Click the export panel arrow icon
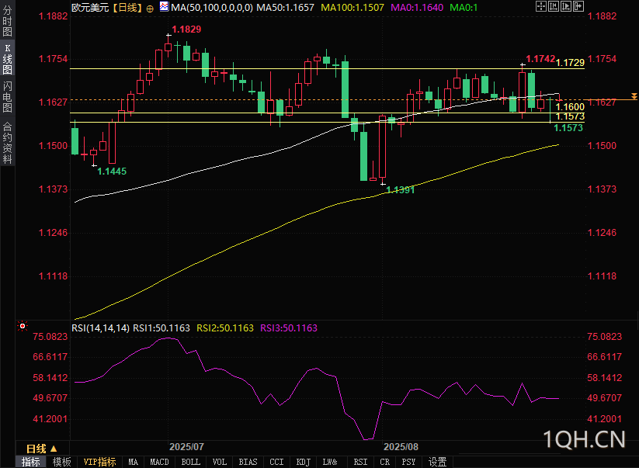Viewport: 639px width, 468px height. coord(578,6)
